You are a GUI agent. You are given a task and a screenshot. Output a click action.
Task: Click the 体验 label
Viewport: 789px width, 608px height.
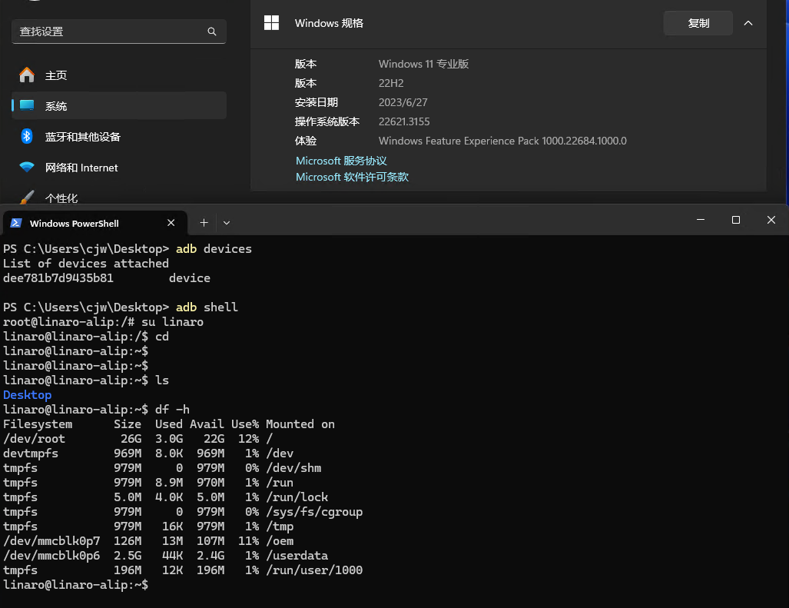point(306,141)
